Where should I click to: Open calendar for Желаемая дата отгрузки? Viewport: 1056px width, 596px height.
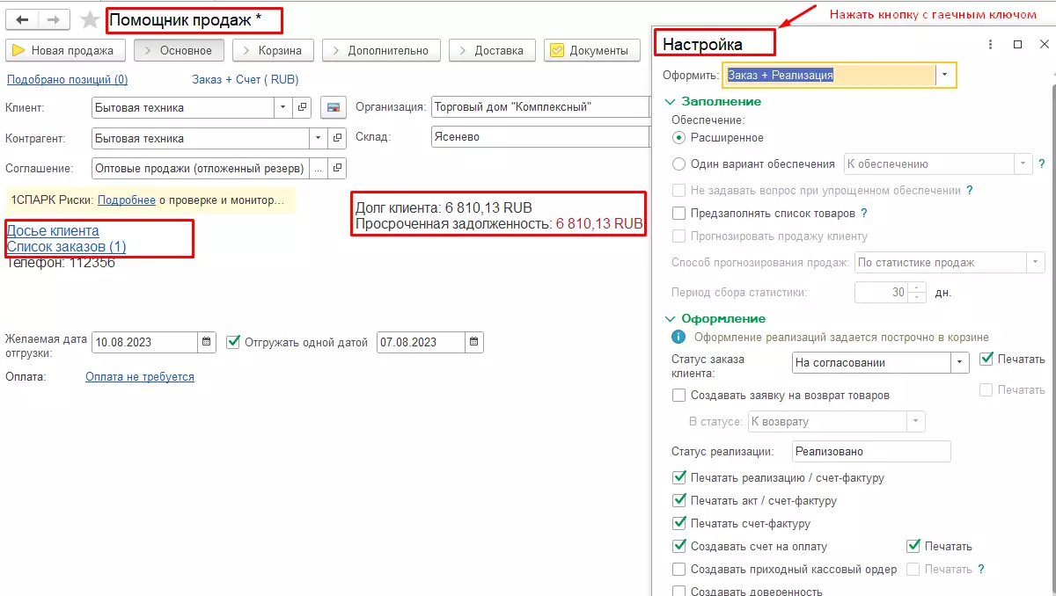pyautogui.click(x=207, y=342)
